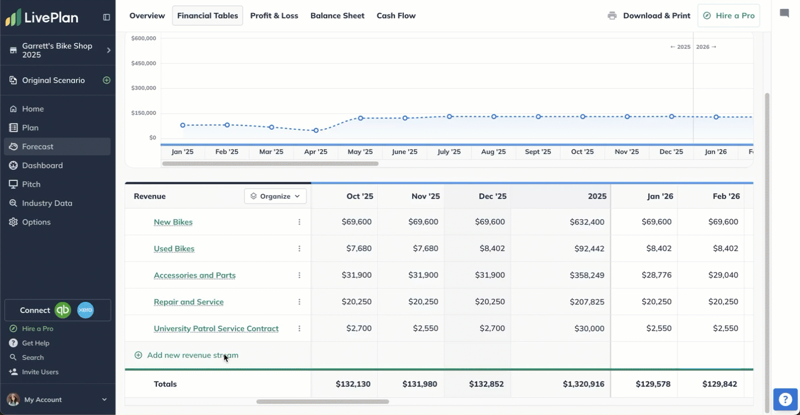This screenshot has width=800, height=415.
Task: Open options menu for New Bikes row
Action: click(299, 222)
